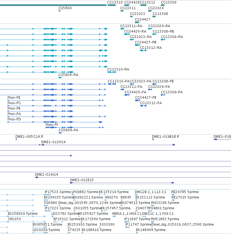Select transcript CG5804-RA

[68, 75]
